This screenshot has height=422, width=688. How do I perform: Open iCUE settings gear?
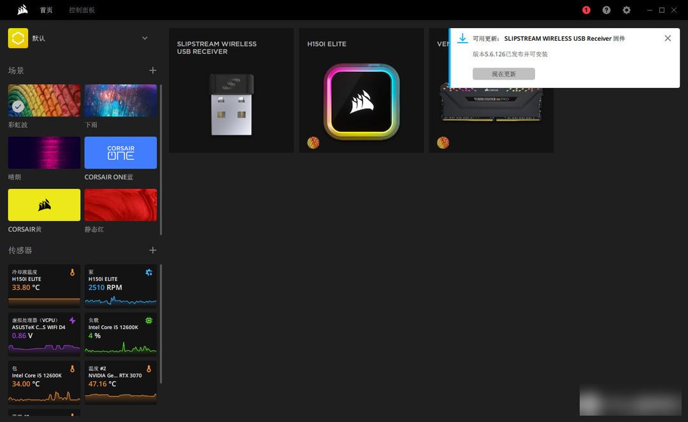pyautogui.click(x=627, y=10)
